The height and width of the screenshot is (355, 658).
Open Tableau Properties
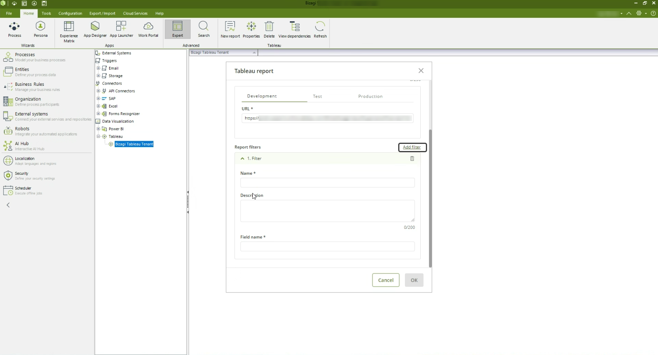[251, 30]
